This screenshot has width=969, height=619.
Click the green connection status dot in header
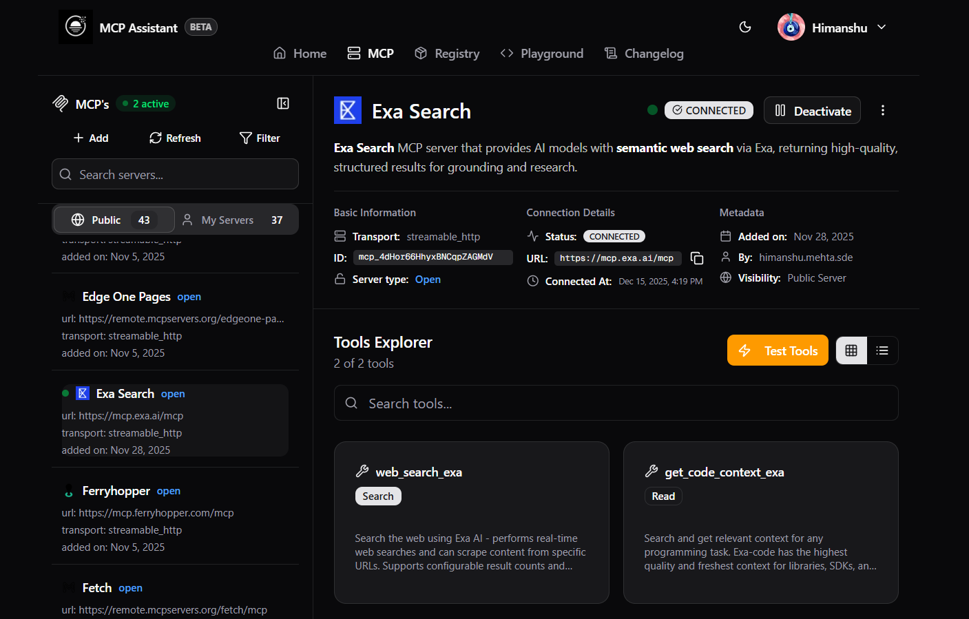click(652, 109)
